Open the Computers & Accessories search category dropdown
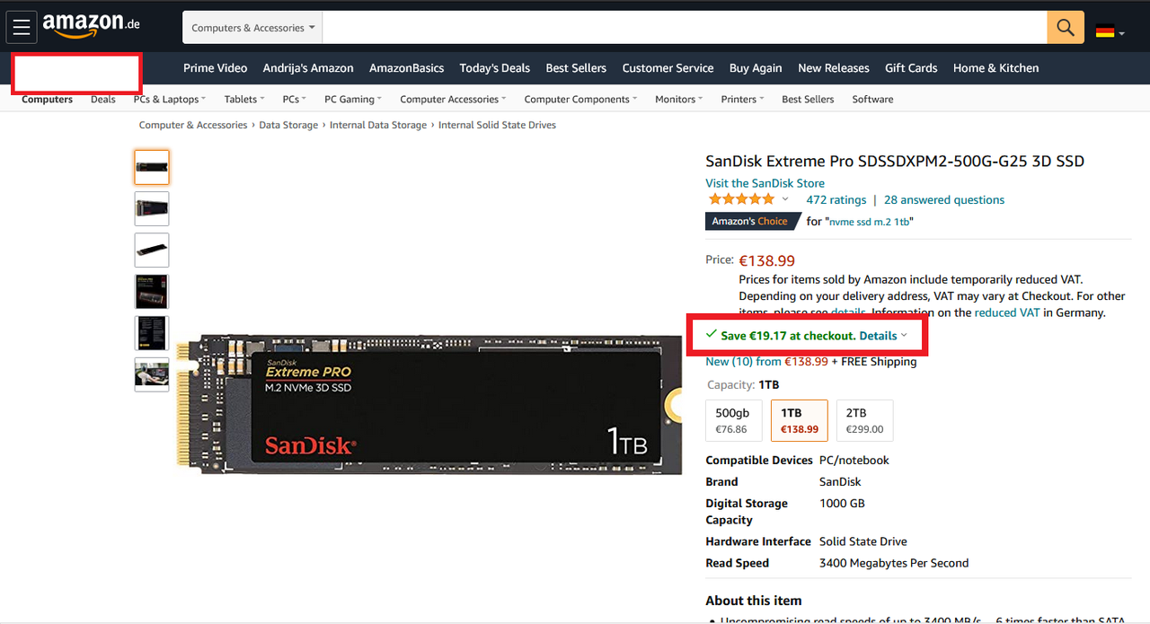This screenshot has width=1150, height=624. pos(252,28)
